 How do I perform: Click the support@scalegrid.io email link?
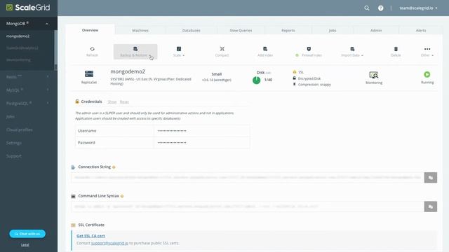(109, 243)
